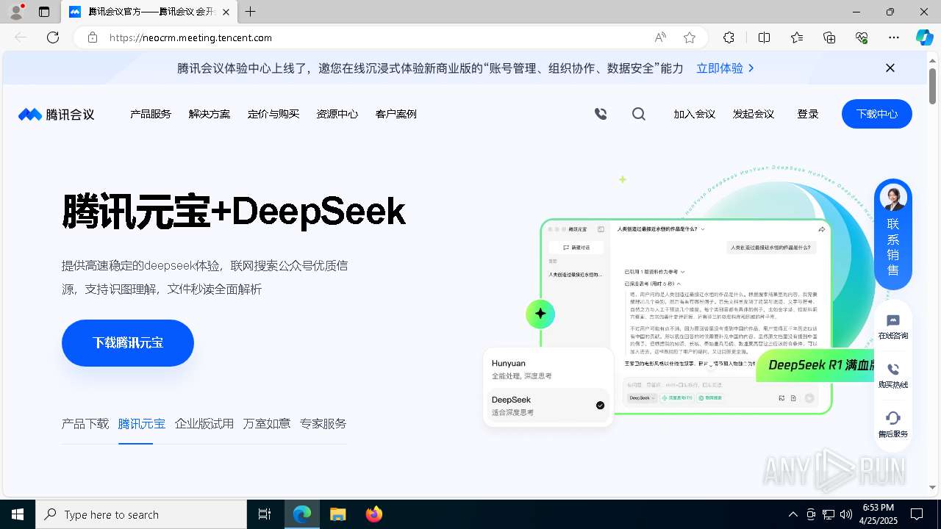This screenshot has width=941, height=529.
Task: Close the 腾讯会议官方 tab
Action: (226, 12)
